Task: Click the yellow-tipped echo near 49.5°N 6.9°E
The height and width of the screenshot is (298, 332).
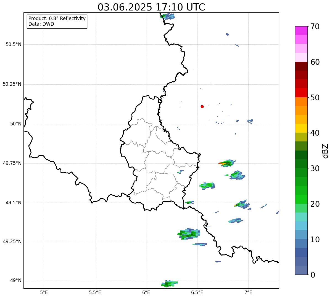Action: click(x=242, y=204)
